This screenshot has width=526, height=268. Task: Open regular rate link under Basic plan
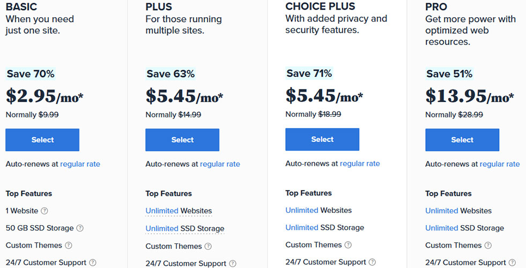tap(80, 164)
